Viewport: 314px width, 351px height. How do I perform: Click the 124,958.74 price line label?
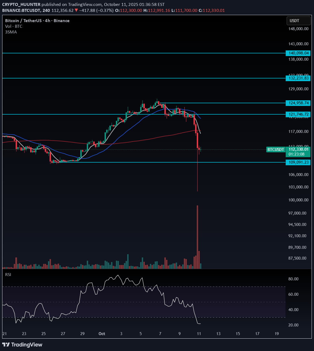[298, 103]
